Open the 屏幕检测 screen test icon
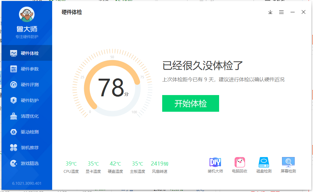This screenshot has width=313, height=192. pyautogui.click(x=288, y=162)
